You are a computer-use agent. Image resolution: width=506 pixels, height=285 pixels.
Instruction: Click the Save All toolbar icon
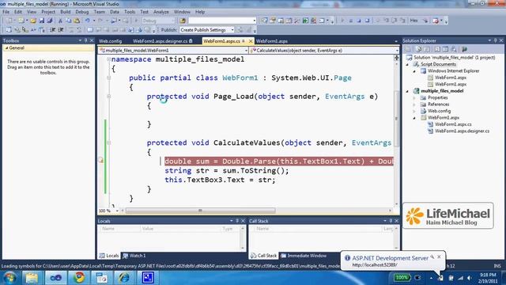click(49, 21)
